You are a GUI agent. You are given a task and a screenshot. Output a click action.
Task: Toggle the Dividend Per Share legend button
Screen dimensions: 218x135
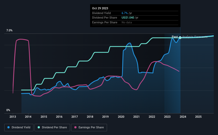[x=52, y=128]
